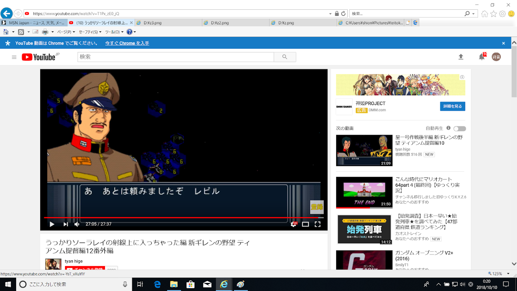Click the command bar Home icon
Screen dimensions: 517x291
pos(6,32)
